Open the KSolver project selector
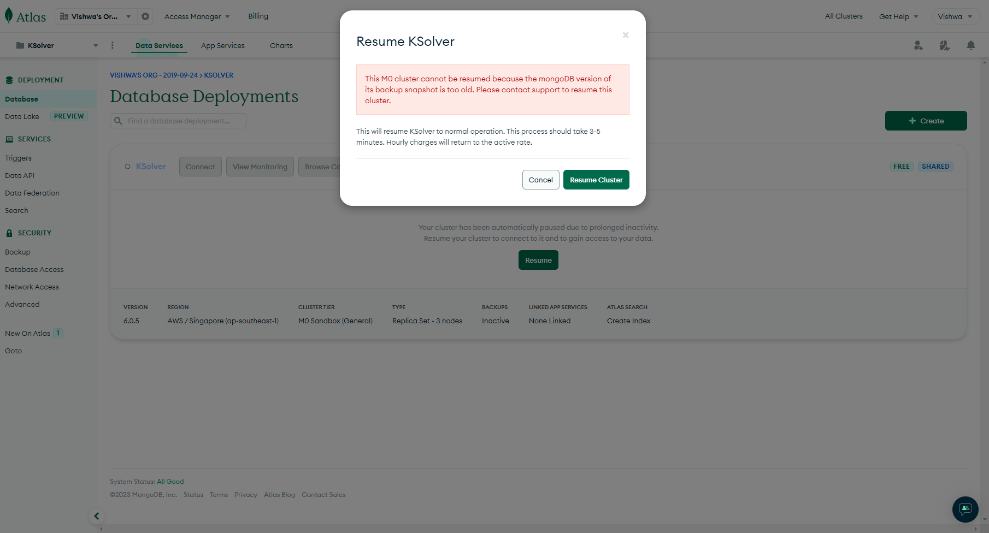The image size is (989, 533). (x=57, y=45)
